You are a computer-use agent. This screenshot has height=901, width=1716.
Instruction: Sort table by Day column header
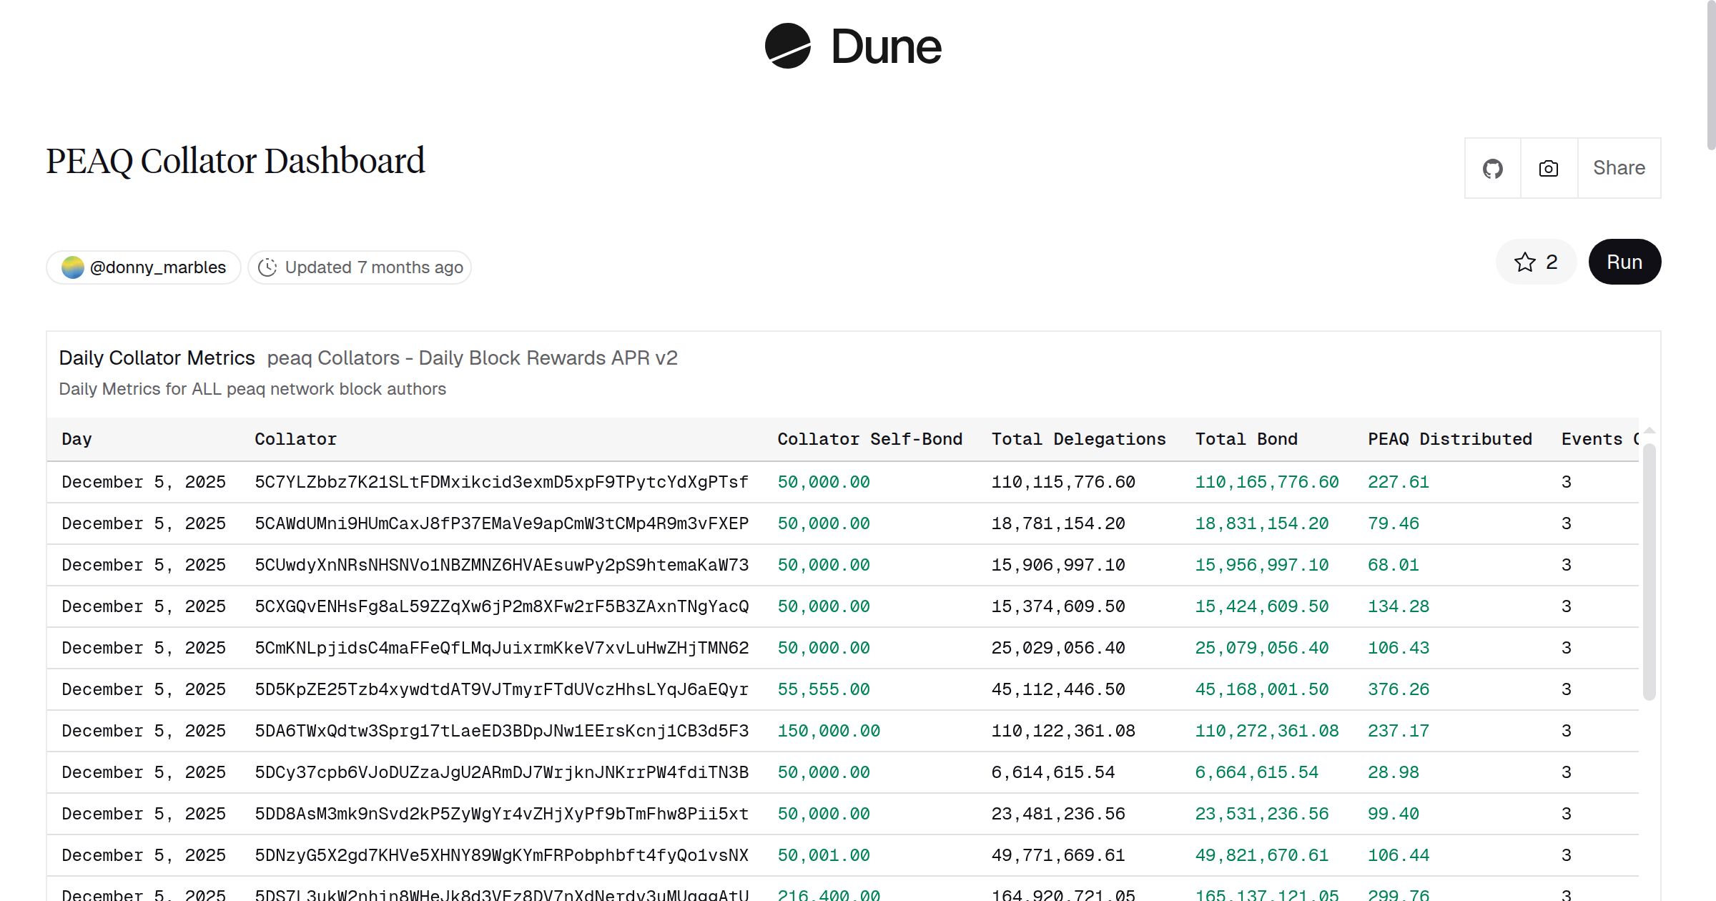pyautogui.click(x=77, y=439)
